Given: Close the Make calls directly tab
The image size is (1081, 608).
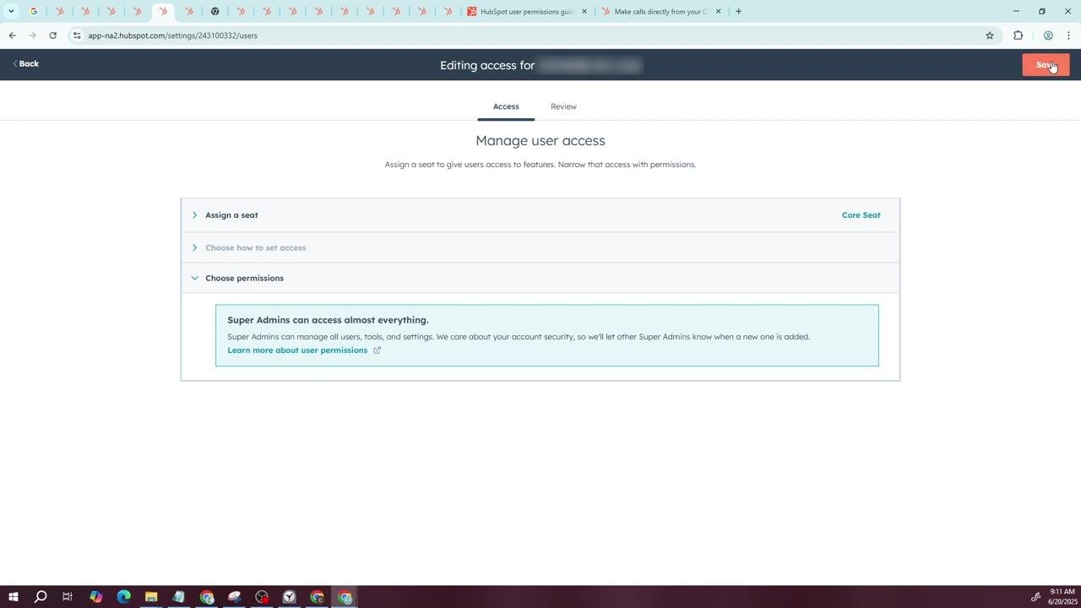Looking at the screenshot, I should [718, 12].
